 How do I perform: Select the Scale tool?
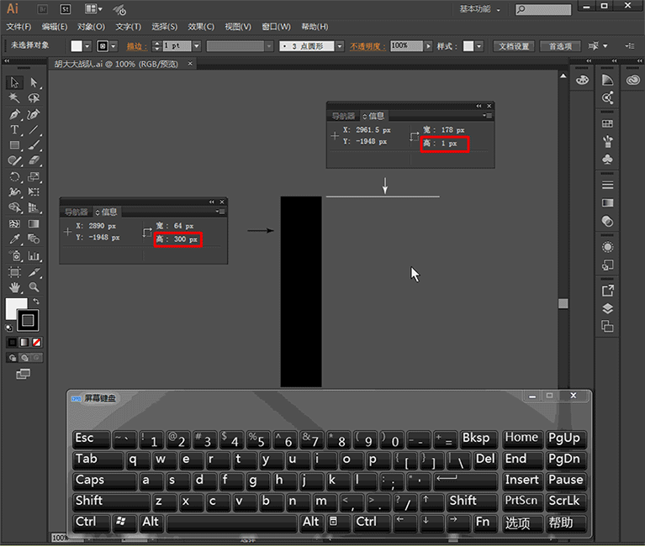pos(34,176)
